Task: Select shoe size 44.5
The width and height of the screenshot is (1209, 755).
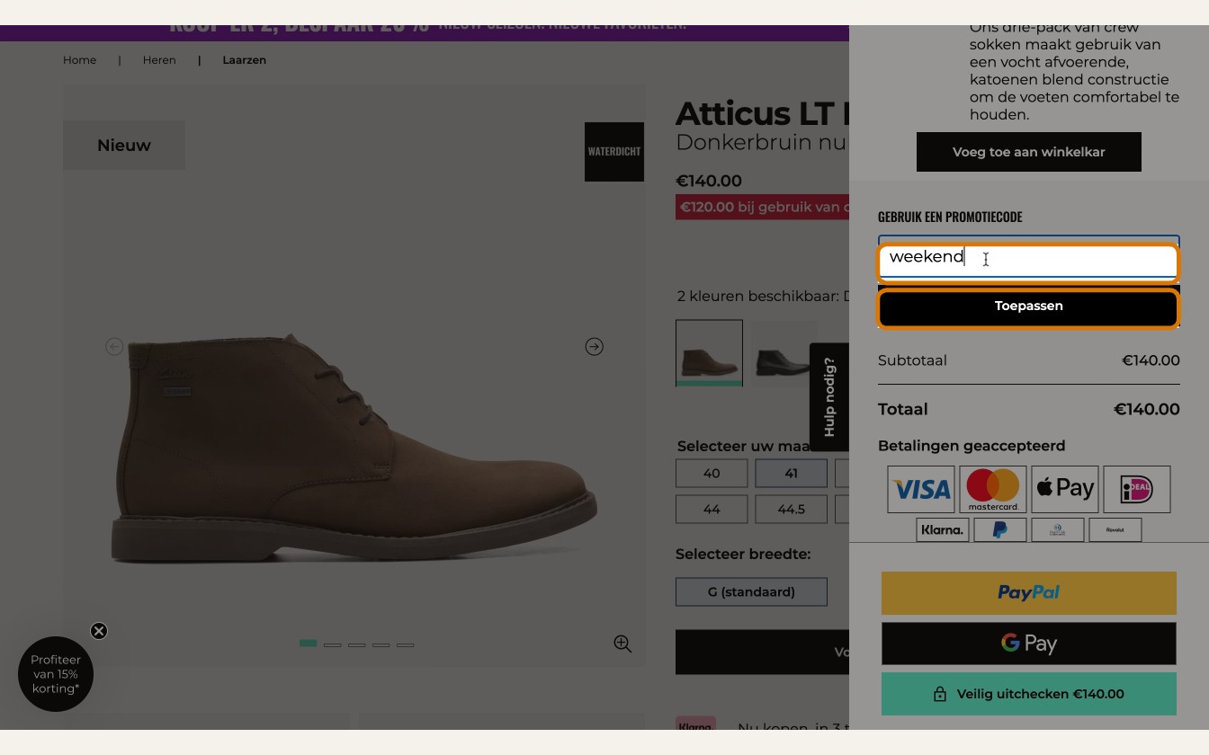Action: pyautogui.click(x=792, y=510)
